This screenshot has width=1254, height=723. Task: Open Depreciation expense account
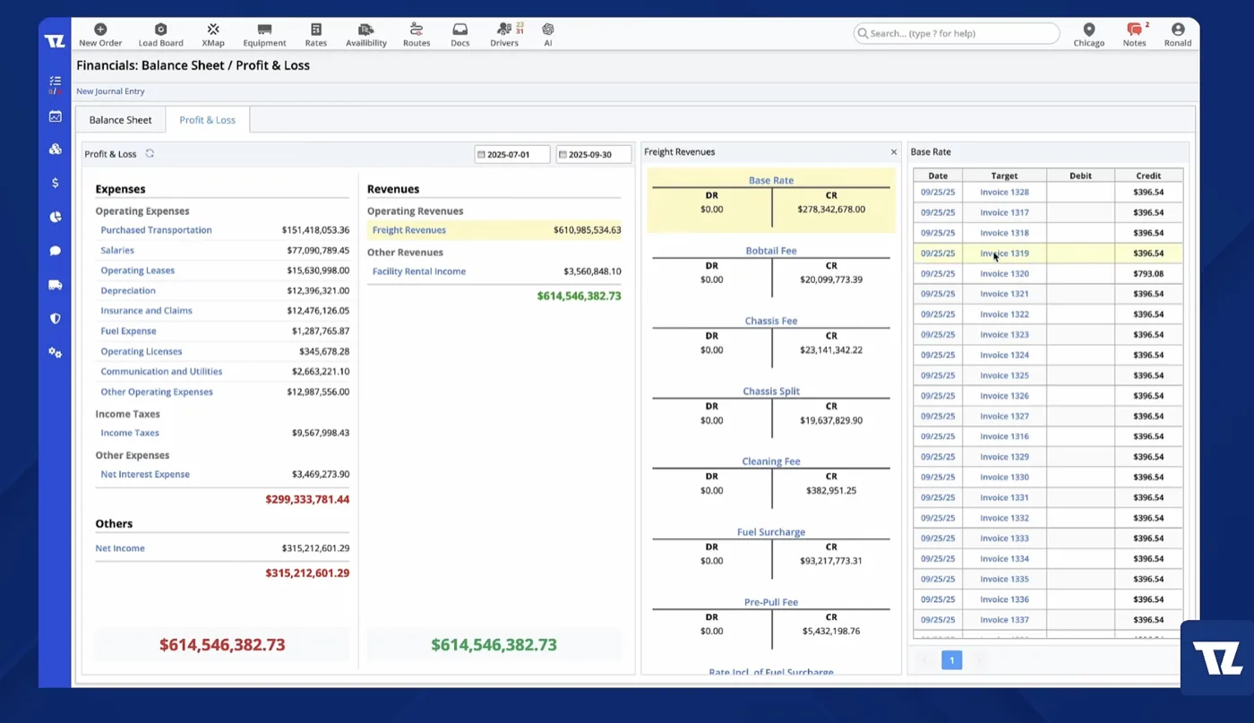coord(128,290)
